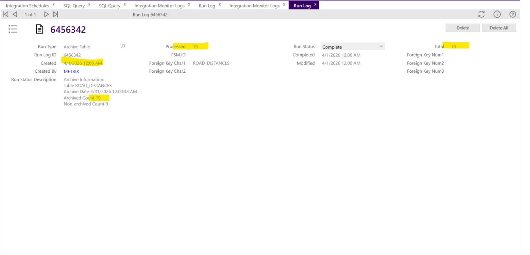
Task: Click the '1 of 1' record counter
Action: [30, 15]
